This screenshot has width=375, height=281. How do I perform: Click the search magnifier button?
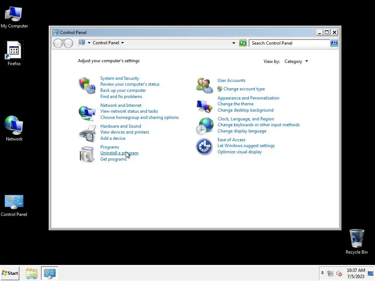tap(334, 43)
